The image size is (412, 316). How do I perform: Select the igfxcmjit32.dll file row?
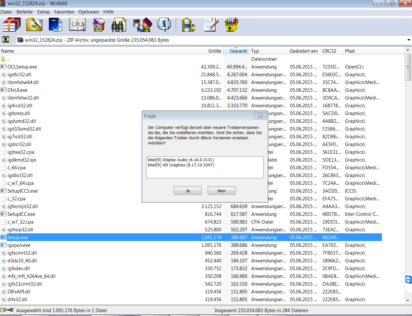191,206
